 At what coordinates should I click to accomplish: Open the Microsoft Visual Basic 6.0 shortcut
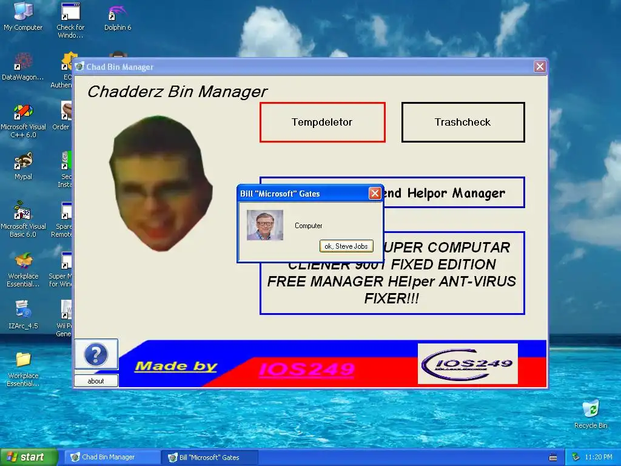click(23, 220)
